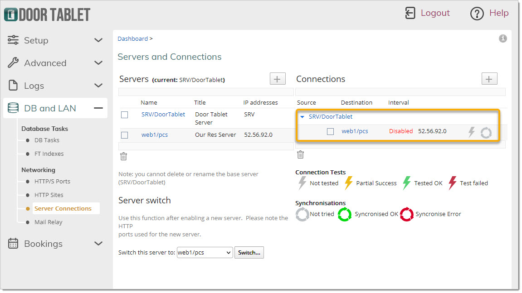
Task: Click the trash icon under Connections list
Action: pos(300,154)
